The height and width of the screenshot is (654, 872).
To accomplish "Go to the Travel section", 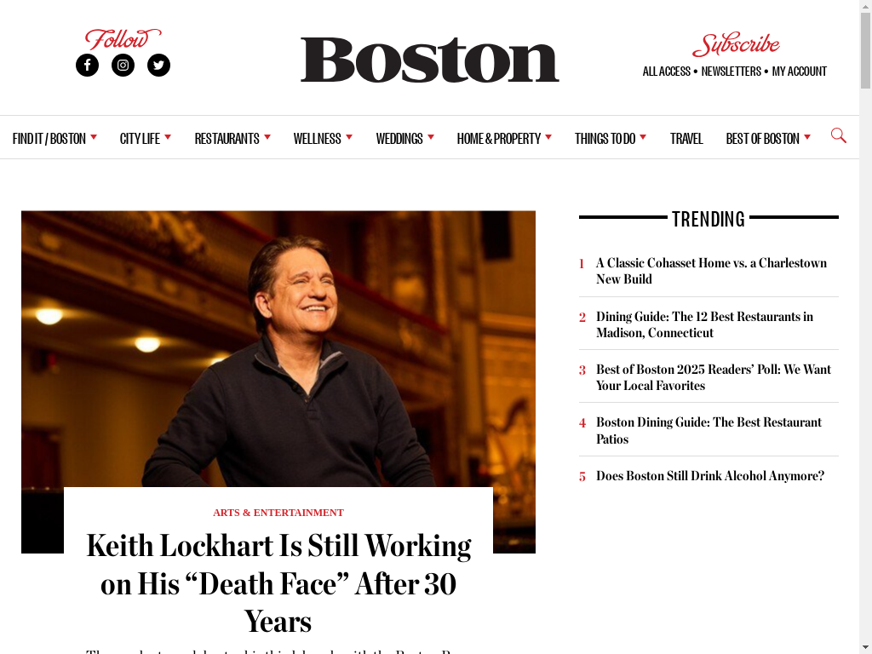I will pyautogui.click(x=686, y=139).
